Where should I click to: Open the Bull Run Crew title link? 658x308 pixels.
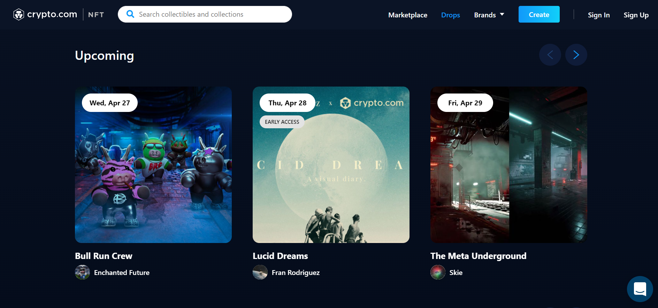pos(104,256)
